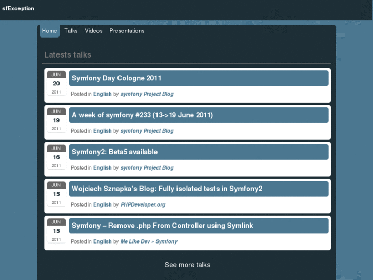Go to the Videos tab

[93, 31]
